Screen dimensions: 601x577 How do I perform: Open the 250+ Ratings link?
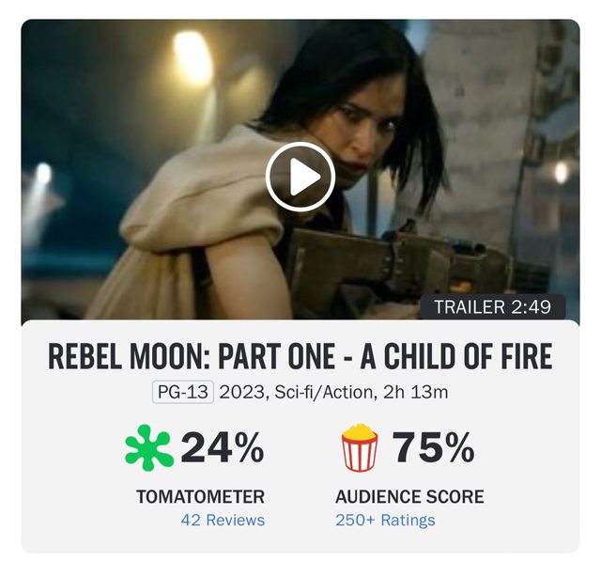point(385,520)
